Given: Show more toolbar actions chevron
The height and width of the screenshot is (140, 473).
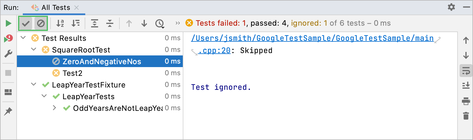Looking at the screenshot, I should (178, 23).
